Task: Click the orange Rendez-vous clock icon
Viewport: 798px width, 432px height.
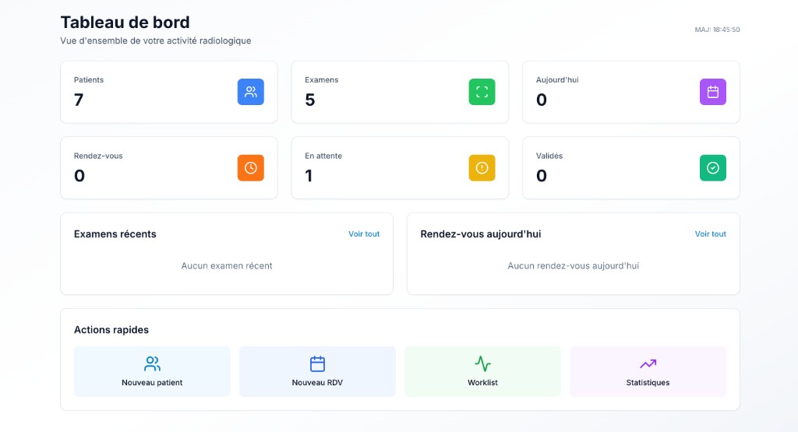Action: coord(250,167)
